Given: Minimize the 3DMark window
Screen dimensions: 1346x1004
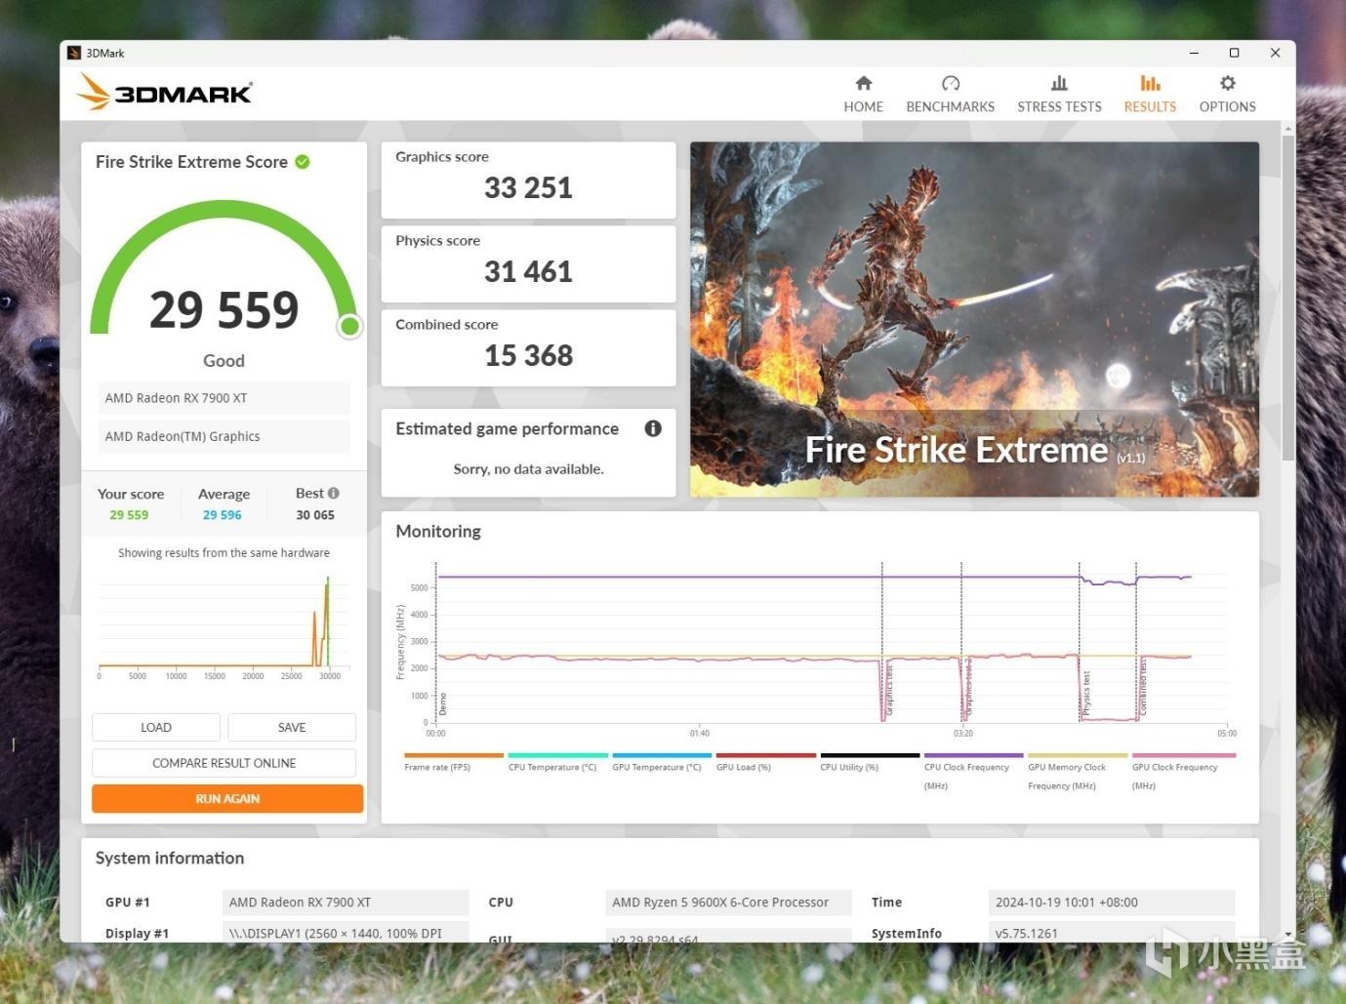Looking at the screenshot, I should pos(1194,53).
